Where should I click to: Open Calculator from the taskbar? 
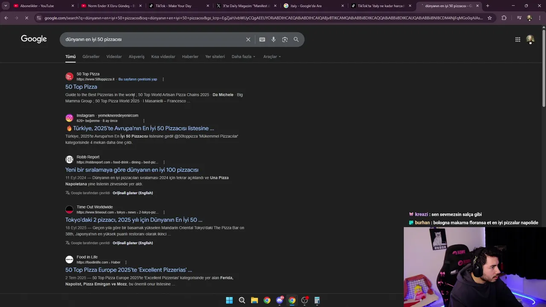[x=317, y=300]
